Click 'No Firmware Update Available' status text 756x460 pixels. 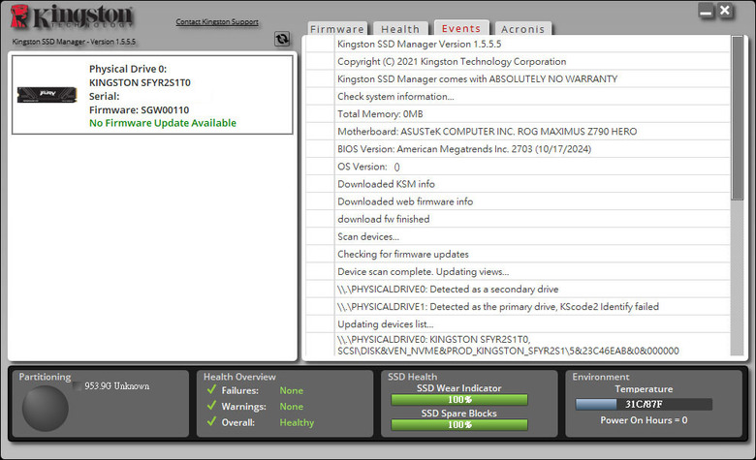(x=163, y=123)
